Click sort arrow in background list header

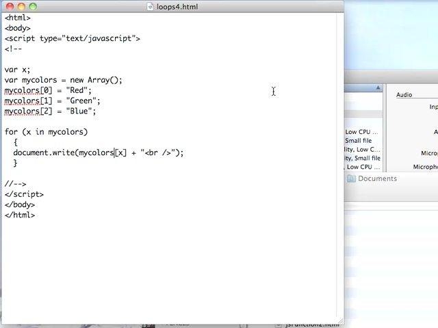378,87
